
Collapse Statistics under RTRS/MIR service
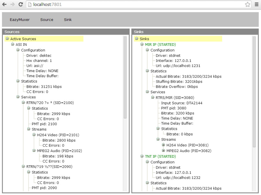pos(158,129)
